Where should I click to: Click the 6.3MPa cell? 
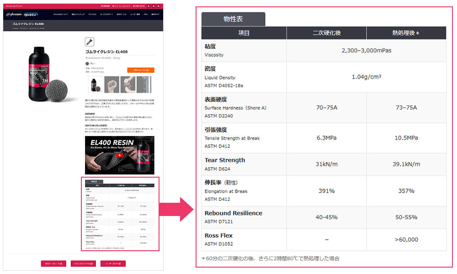point(326,138)
